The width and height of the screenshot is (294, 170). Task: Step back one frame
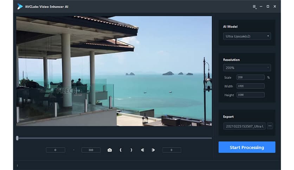142,150
